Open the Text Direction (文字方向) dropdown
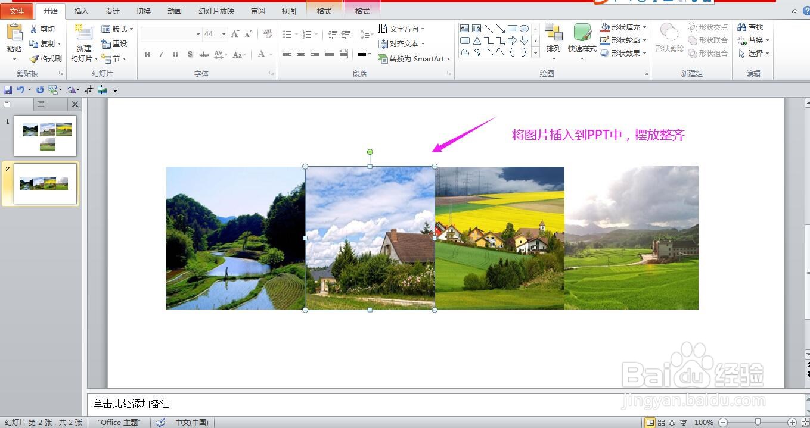 (x=401, y=29)
